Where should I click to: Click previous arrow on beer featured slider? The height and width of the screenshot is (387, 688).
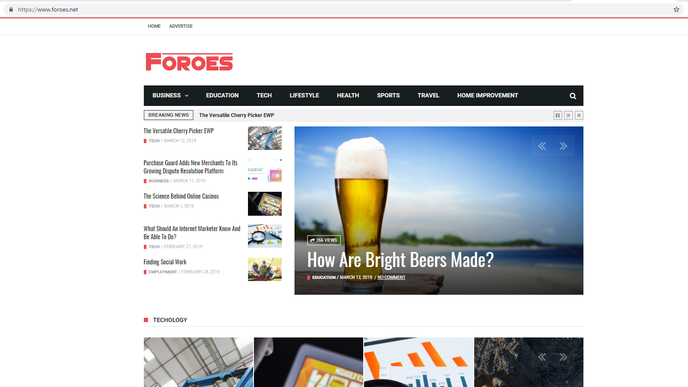point(542,146)
